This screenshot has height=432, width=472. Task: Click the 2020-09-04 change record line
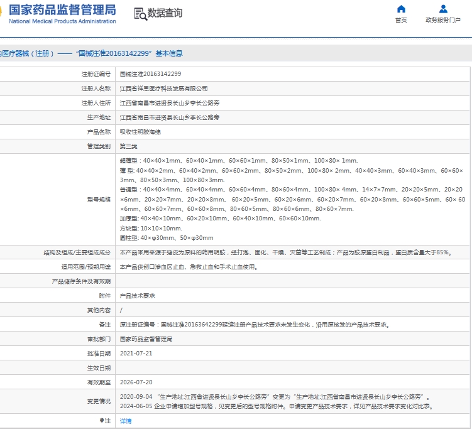(x=275, y=397)
